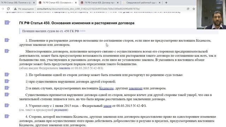Click info icon next to Многосторонним договором paragraph

pyautogui.click(x=7, y=51)
